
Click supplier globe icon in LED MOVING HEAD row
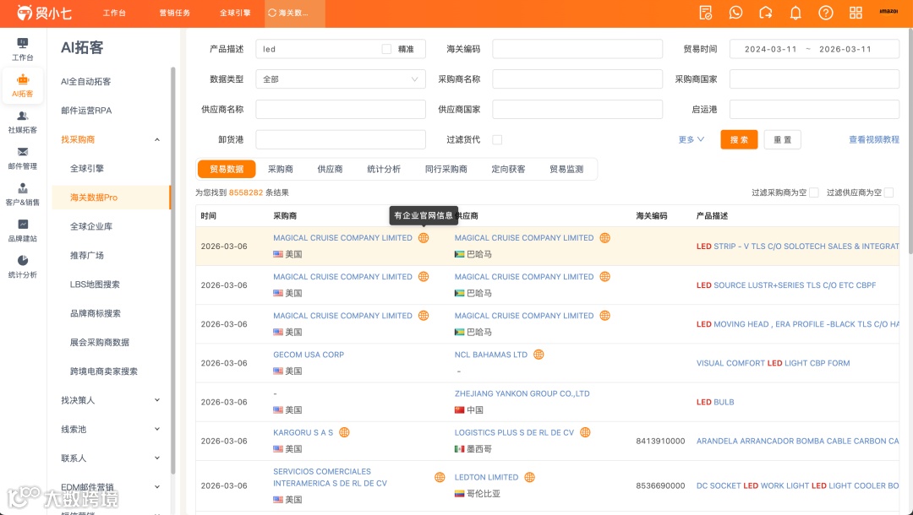click(x=605, y=316)
